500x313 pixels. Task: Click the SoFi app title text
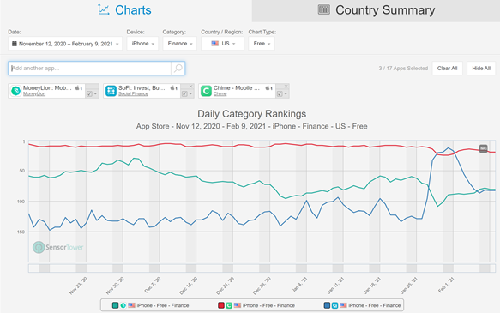[142, 88]
